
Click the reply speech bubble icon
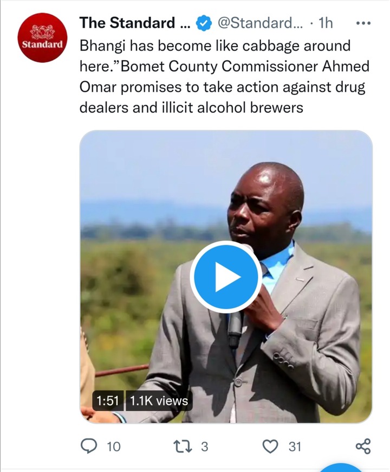coord(89,446)
